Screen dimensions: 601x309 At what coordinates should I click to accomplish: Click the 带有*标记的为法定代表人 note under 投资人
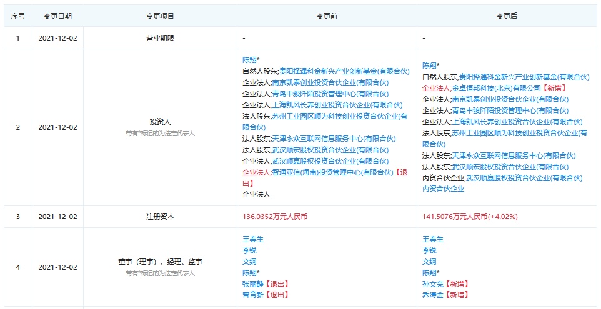[160, 134]
